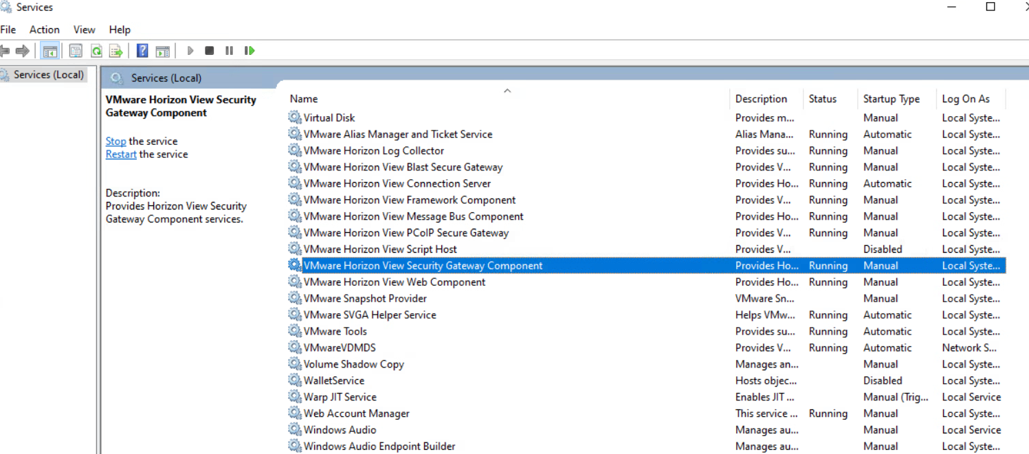Click 'Manual (Trig...' cell of Warp JIT Service

click(896, 398)
